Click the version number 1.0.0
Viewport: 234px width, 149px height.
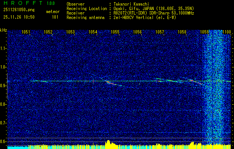51,3
